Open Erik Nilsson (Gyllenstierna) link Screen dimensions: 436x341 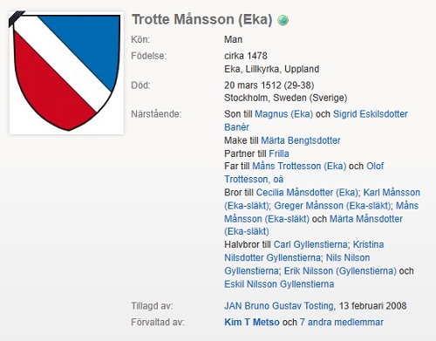340,271
